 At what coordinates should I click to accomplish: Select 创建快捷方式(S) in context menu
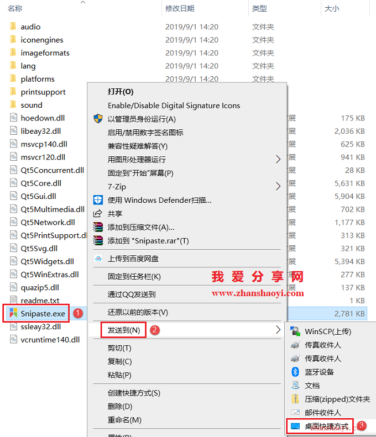134,393
